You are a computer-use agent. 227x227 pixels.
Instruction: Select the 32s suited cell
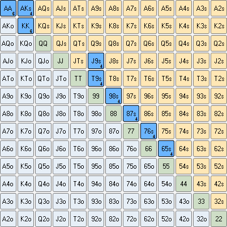[219, 201]
